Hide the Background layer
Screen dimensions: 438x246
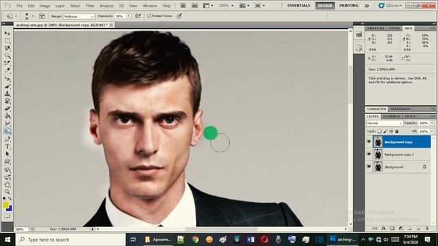pyautogui.click(x=369, y=167)
